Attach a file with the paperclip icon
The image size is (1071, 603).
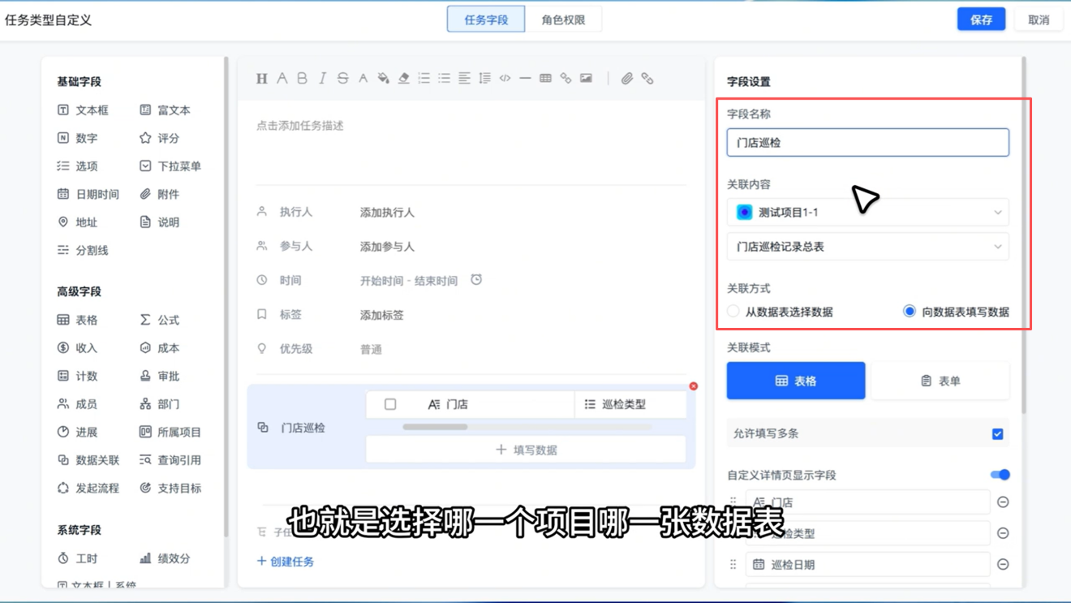[627, 79]
